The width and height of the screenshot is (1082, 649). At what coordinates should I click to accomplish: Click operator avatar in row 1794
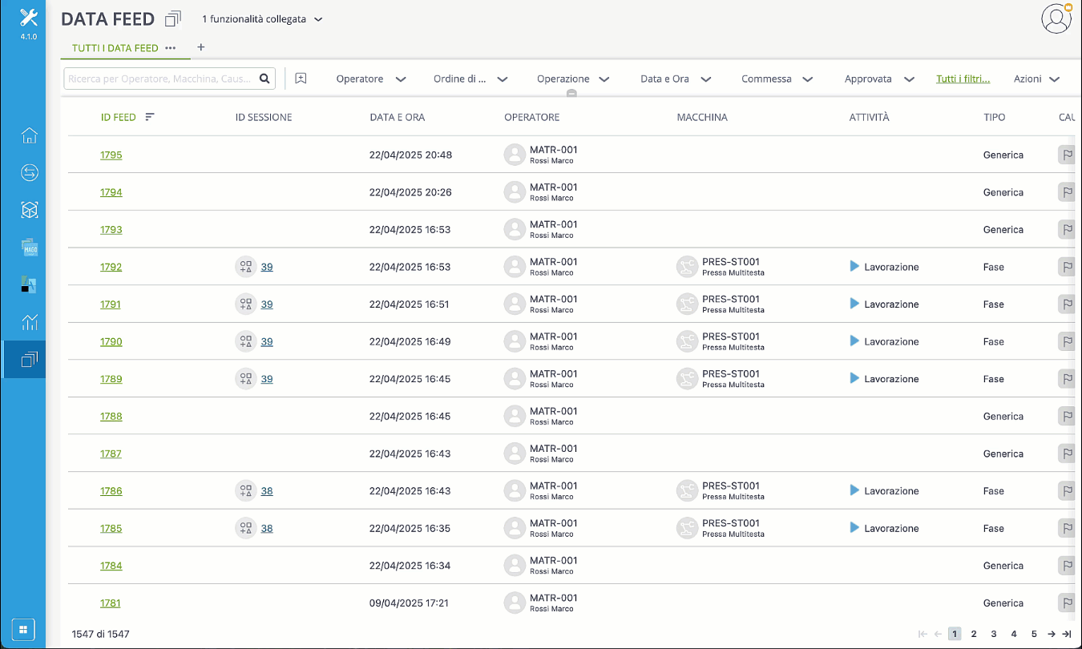point(515,192)
